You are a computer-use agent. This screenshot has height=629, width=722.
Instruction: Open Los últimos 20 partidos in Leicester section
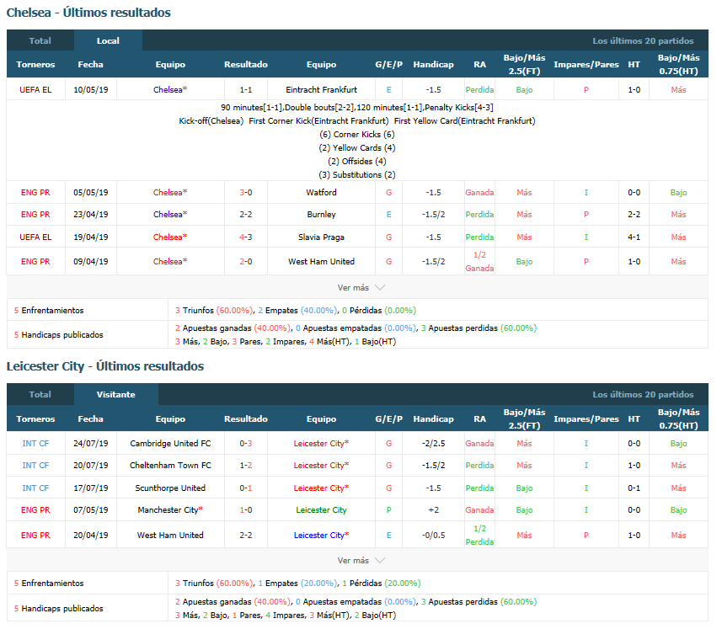[x=643, y=394]
